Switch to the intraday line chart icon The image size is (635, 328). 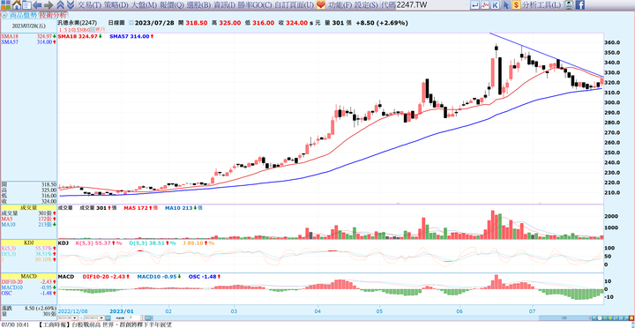tap(485, 5)
